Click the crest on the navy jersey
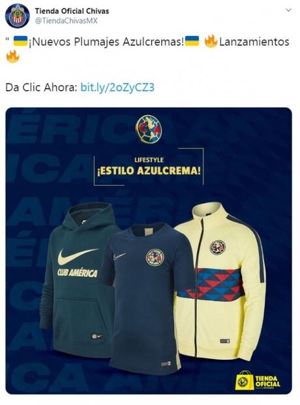Screen dimensions: 300x405 155,257
